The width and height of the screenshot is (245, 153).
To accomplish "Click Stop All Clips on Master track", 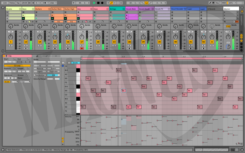I will (225, 22).
